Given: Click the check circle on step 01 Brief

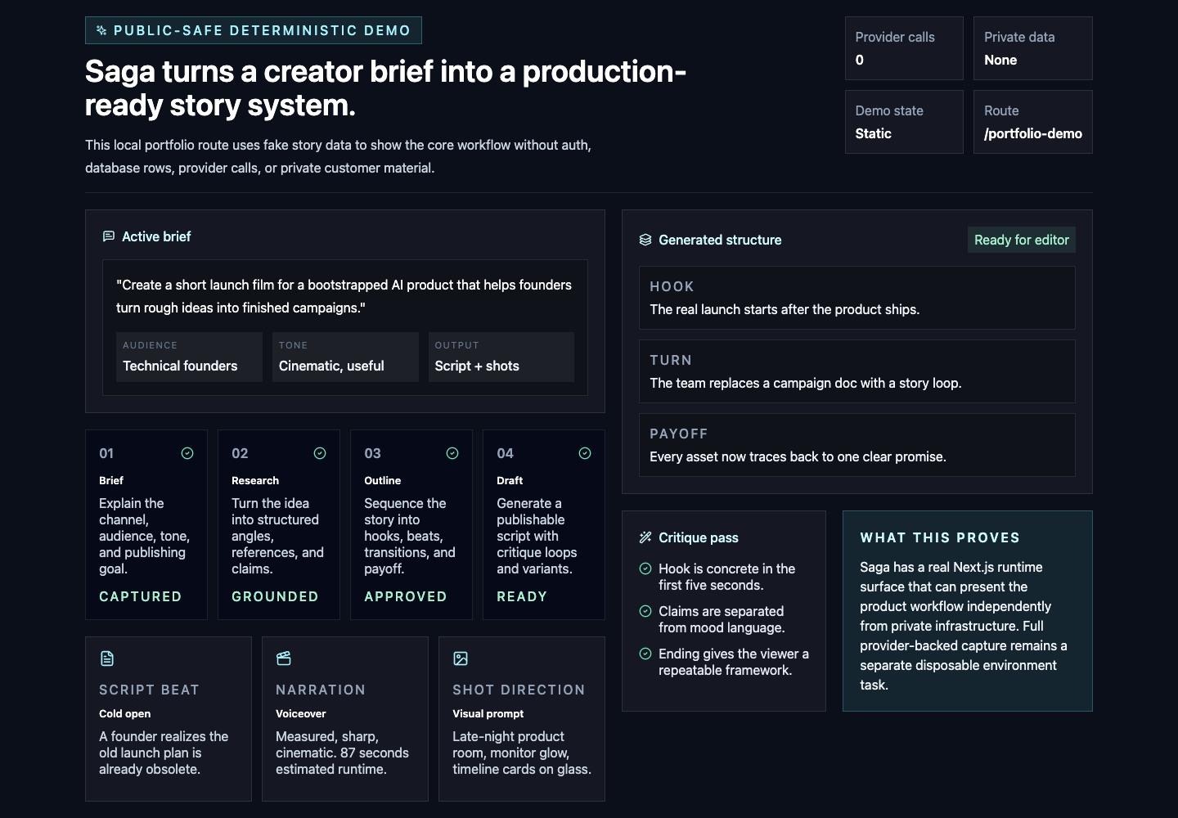Looking at the screenshot, I should (x=187, y=453).
